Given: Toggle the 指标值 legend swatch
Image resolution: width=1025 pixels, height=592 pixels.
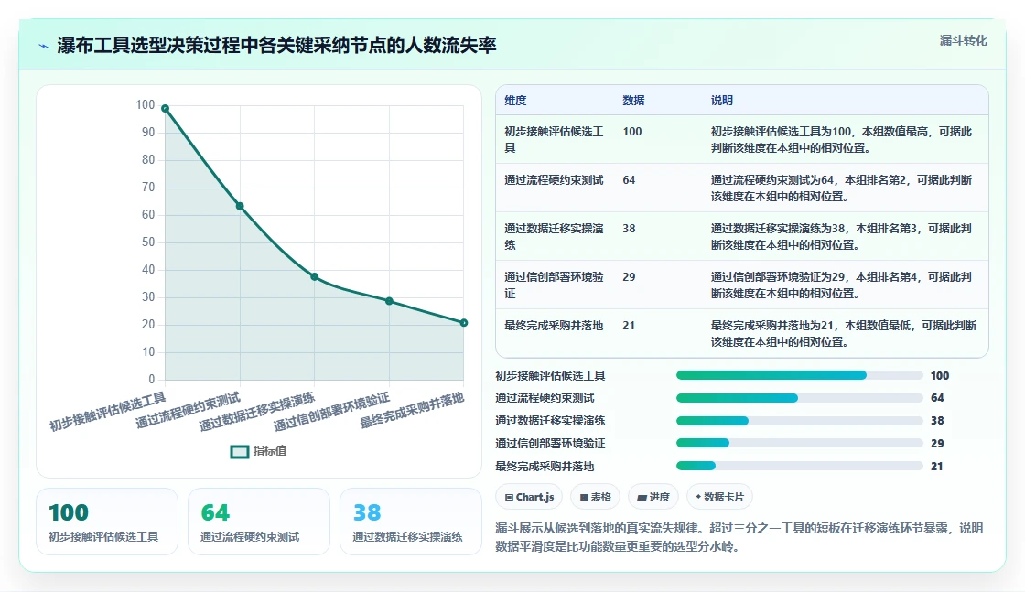Looking at the screenshot, I should coord(240,451).
